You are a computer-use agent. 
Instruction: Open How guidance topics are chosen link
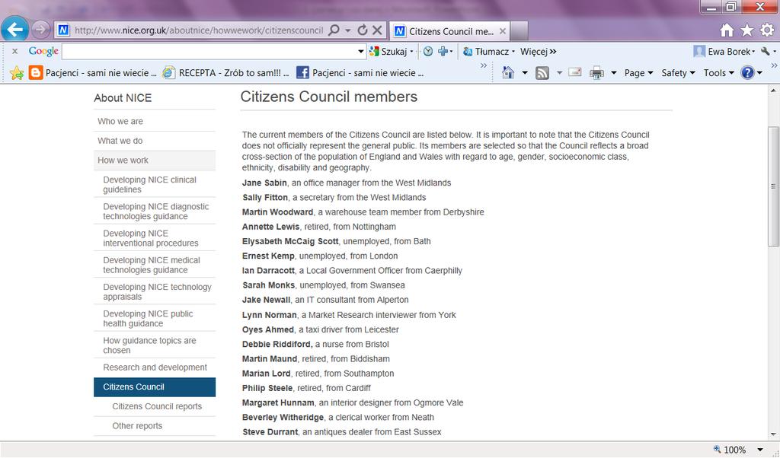coord(150,345)
